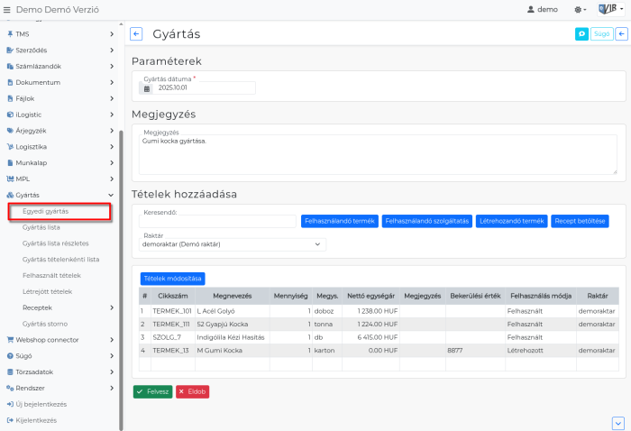Viewport: 631px width, 431px height.
Task: Focus the Keresendő search field
Action: [x=218, y=221]
